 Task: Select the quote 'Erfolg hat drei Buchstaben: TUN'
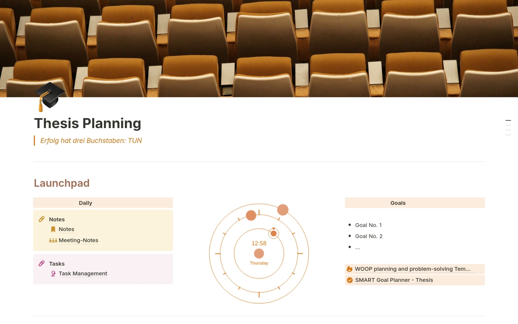tap(91, 140)
